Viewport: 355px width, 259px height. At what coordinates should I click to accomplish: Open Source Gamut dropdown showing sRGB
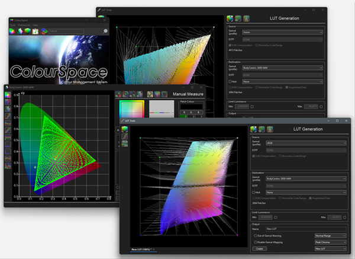click(x=306, y=143)
